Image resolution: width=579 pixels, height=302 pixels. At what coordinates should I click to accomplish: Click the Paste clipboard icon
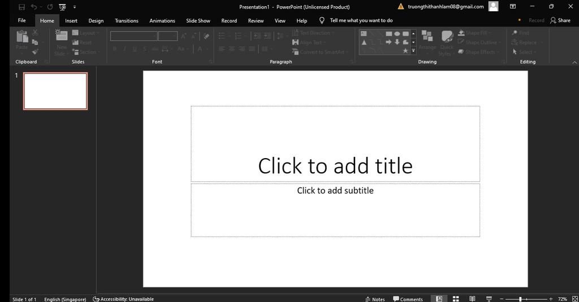coord(22,37)
